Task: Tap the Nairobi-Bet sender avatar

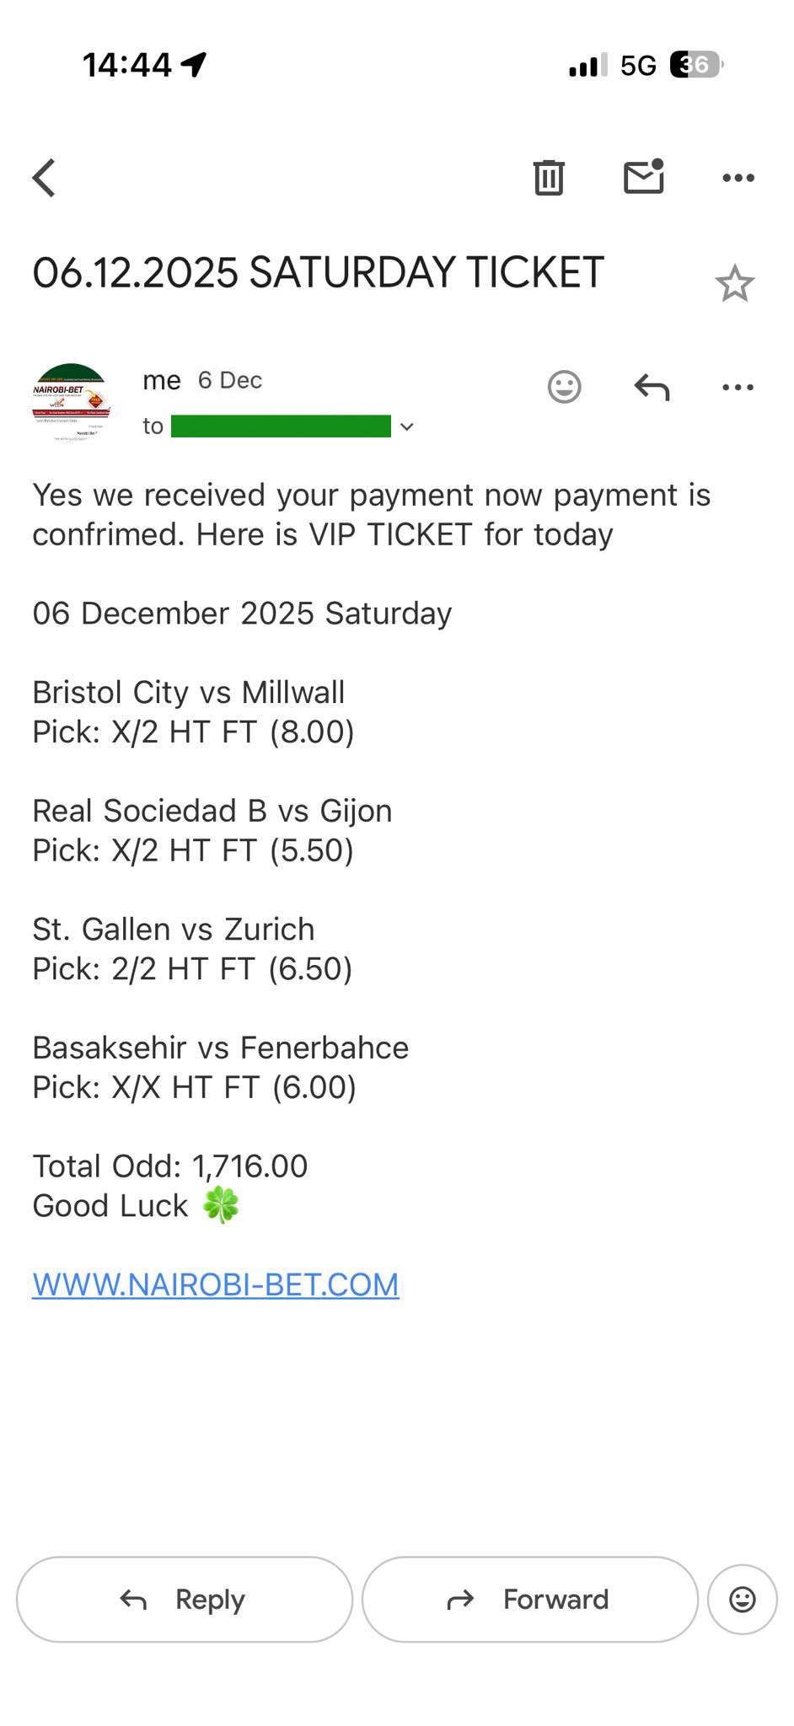Action: [x=71, y=403]
